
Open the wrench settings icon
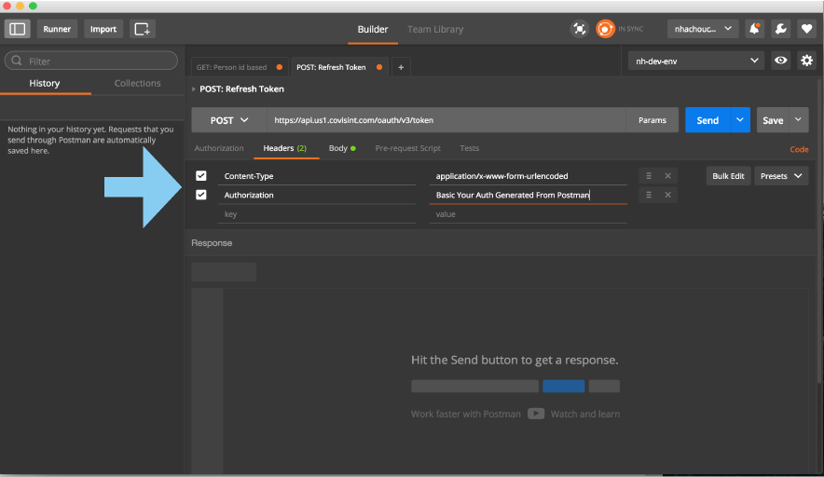point(780,29)
